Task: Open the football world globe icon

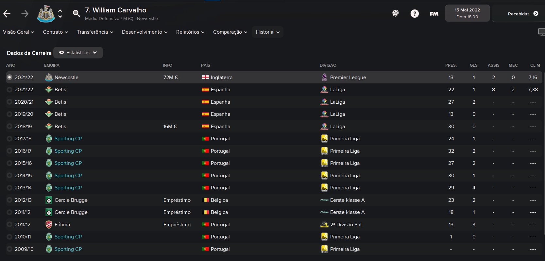Action: coord(395,14)
